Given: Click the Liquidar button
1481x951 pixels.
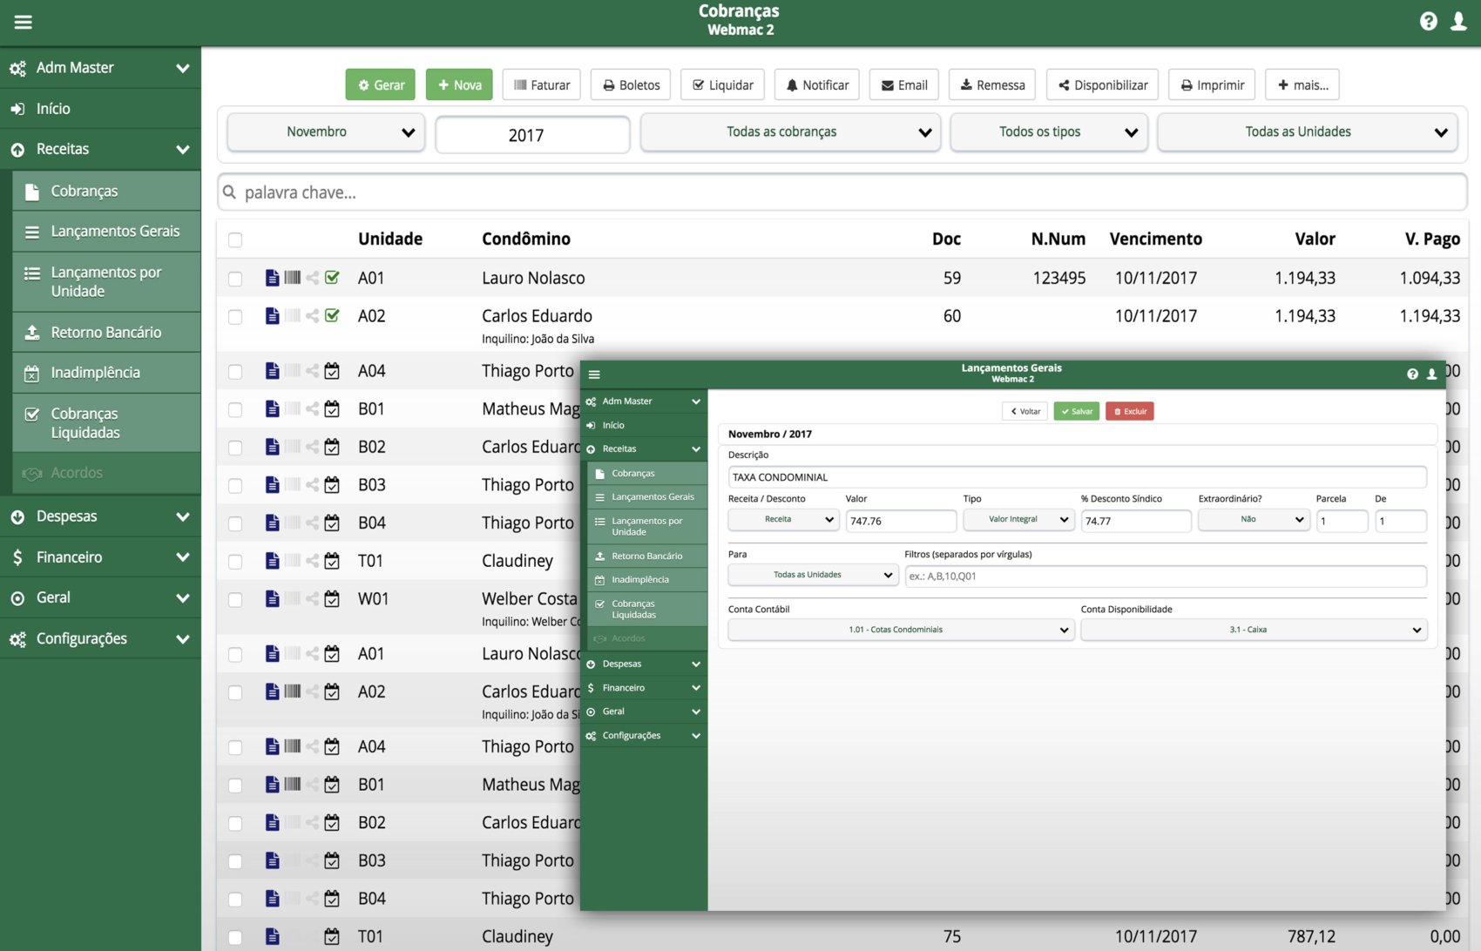Looking at the screenshot, I should (722, 85).
